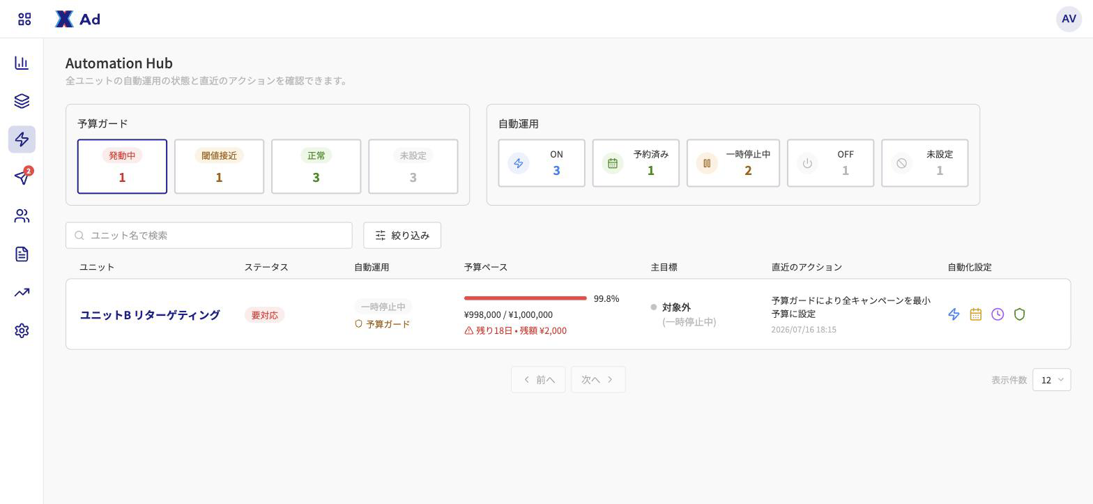Go to next page with 次へ
The height and width of the screenshot is (504, 1093).
pos(598,379)
